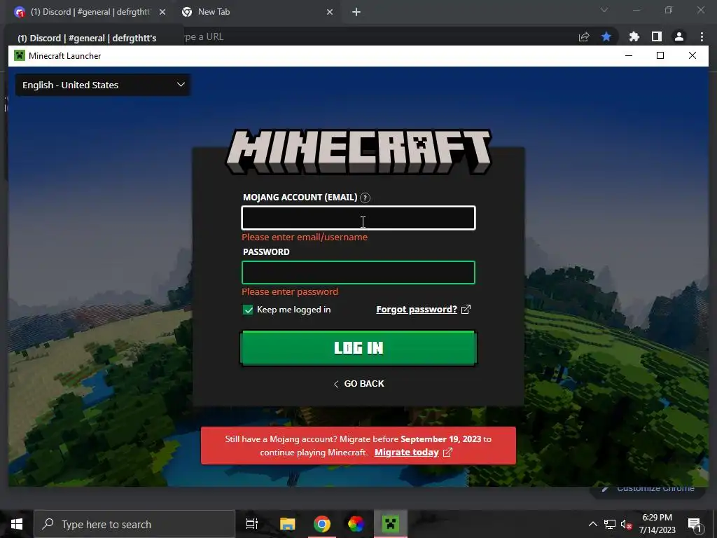Expand the English - United States language dropdown
Viewport: 717px width, 538px height.
click(x=103, y=85)
